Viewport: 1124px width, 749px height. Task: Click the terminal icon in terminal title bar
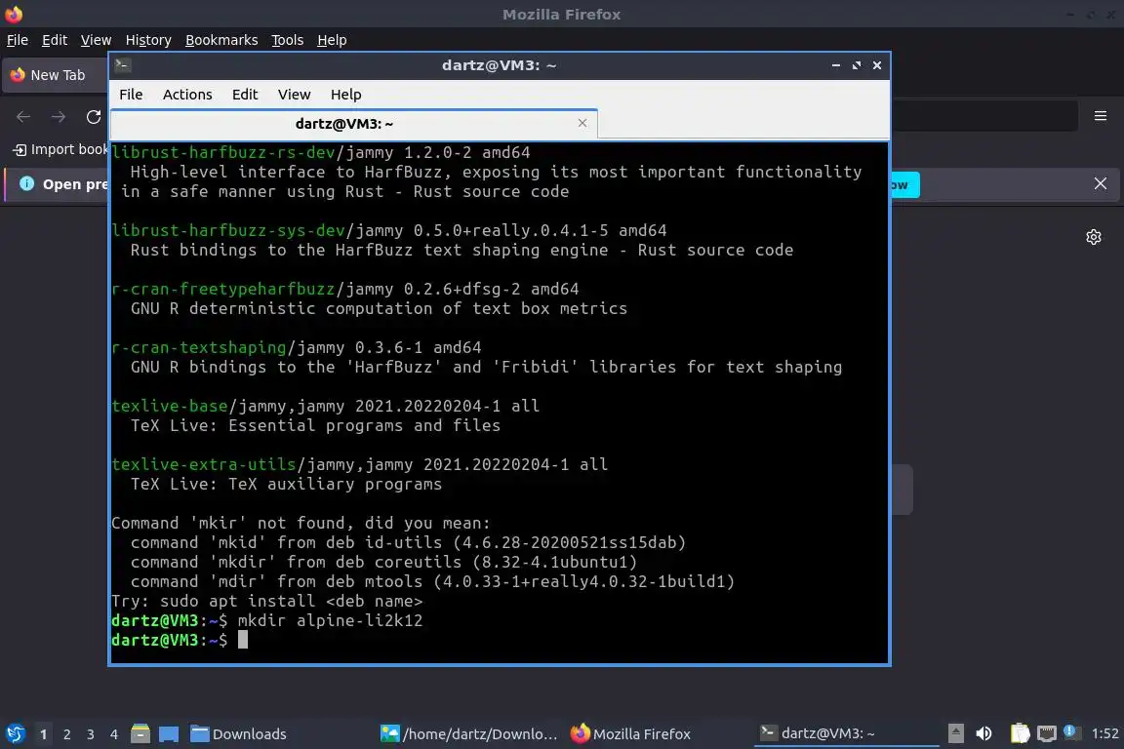point(122,65)
